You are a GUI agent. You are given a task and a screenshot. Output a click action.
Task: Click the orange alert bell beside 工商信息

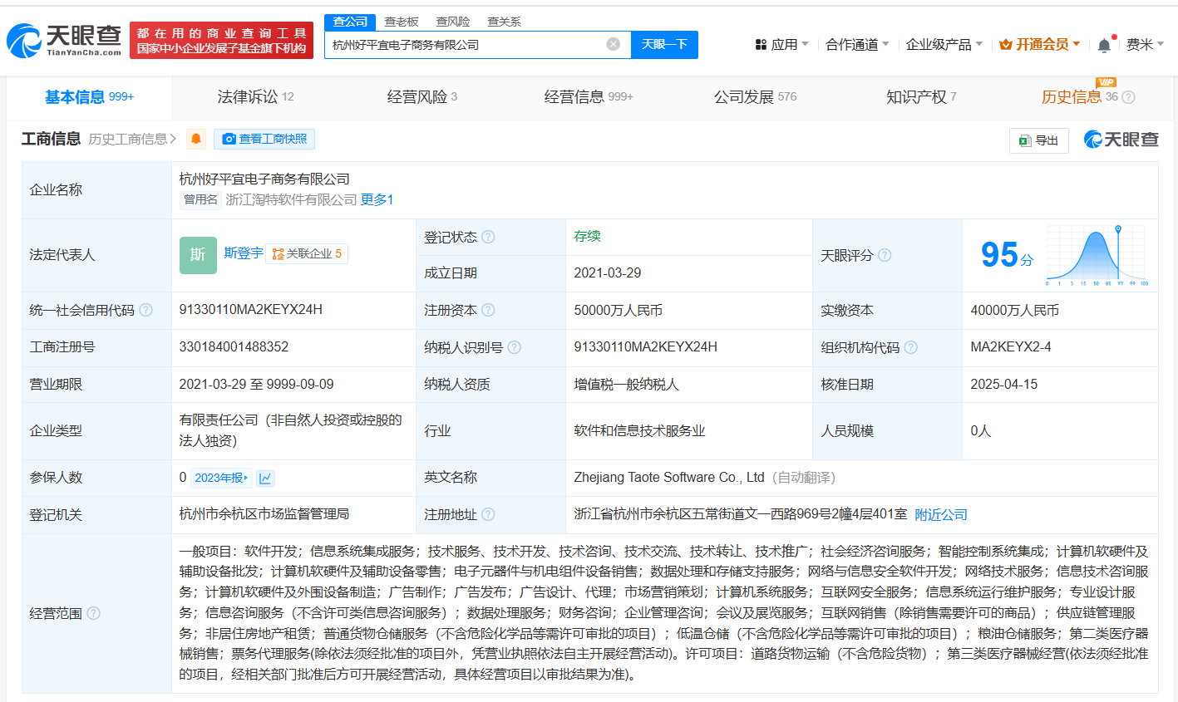pyautogui.click(x=196, y=139)
